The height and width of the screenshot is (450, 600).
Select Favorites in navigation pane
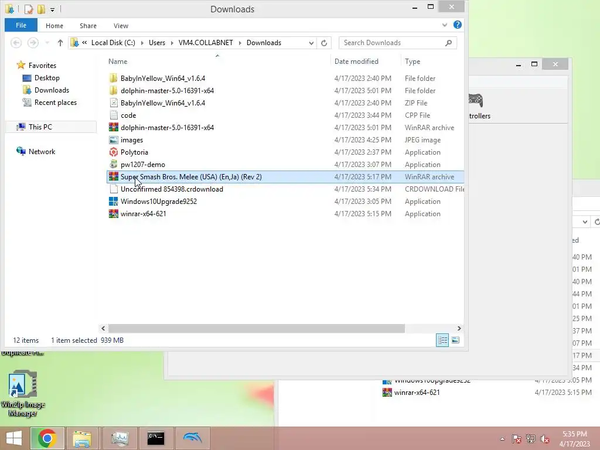point(42,66)
